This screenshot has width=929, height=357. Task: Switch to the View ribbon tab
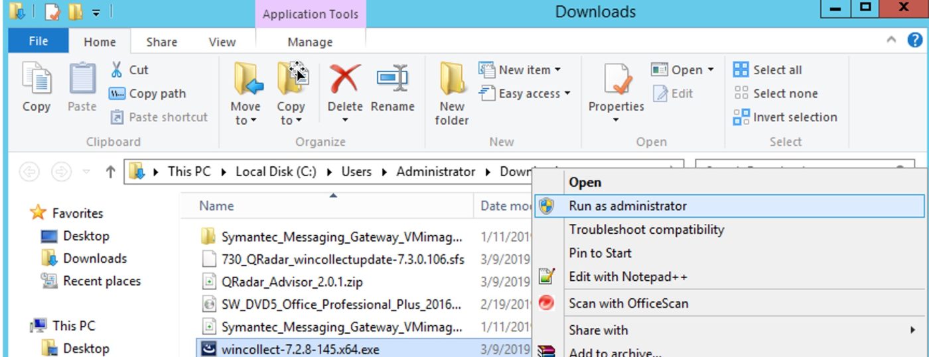point(222,42)
